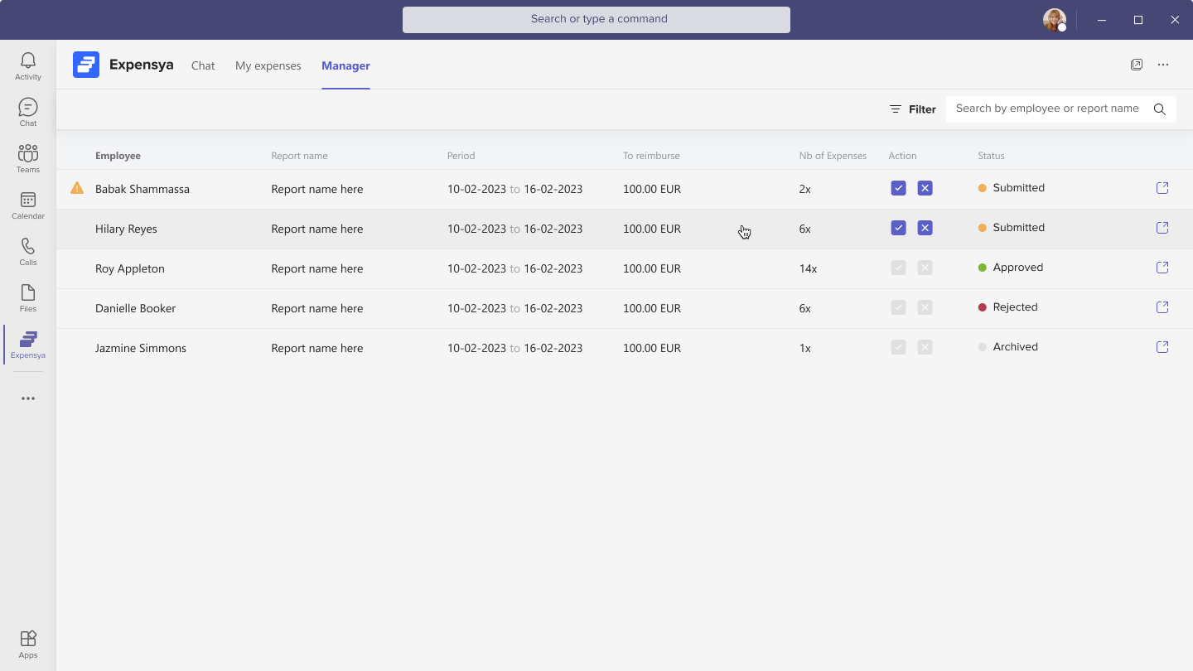Open the Apps store icon
The width and height of the screenshot is (1193, 671).
click(27, 643)
